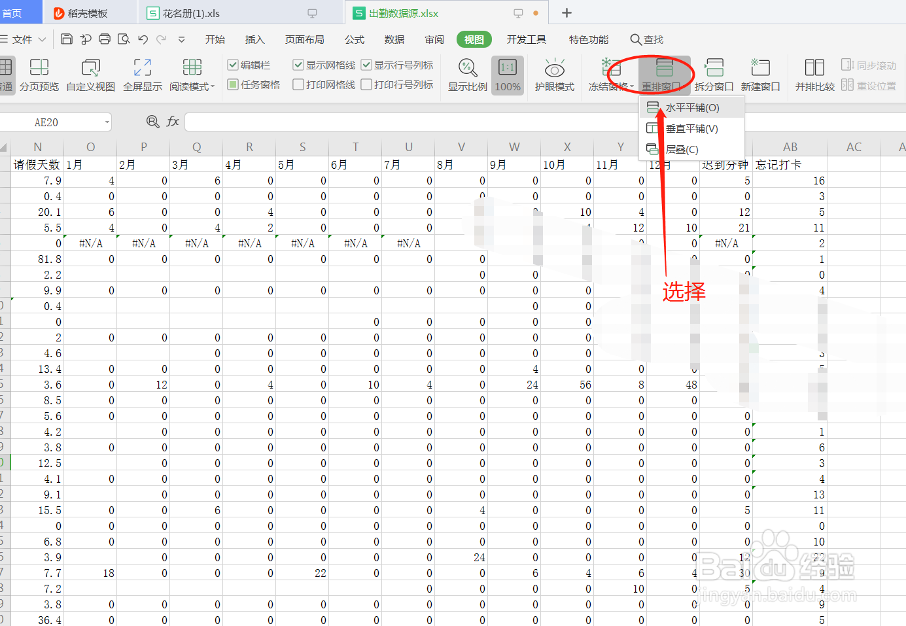This screenshot has height=626, width=906.
Task: Open the 页面布局 ribbon tab
Action: point(305,40)
